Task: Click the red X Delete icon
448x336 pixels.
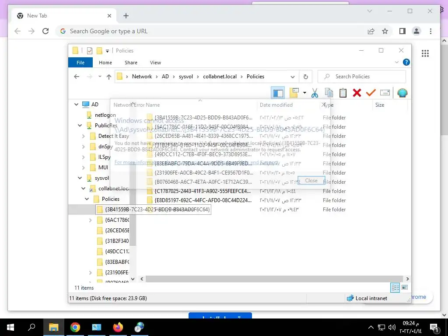Action: 357,93
